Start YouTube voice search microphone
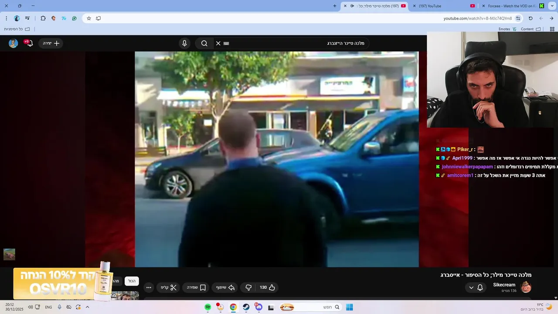 click(x=184, y=43)
